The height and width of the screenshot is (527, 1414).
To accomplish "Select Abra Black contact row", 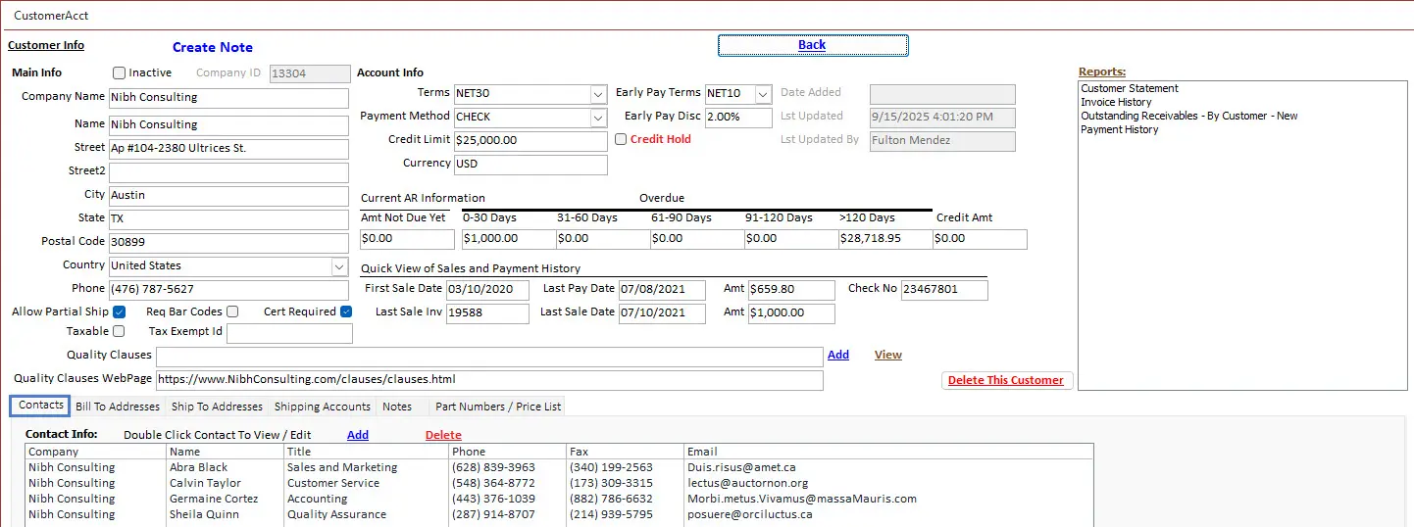I will click(559, 467).
